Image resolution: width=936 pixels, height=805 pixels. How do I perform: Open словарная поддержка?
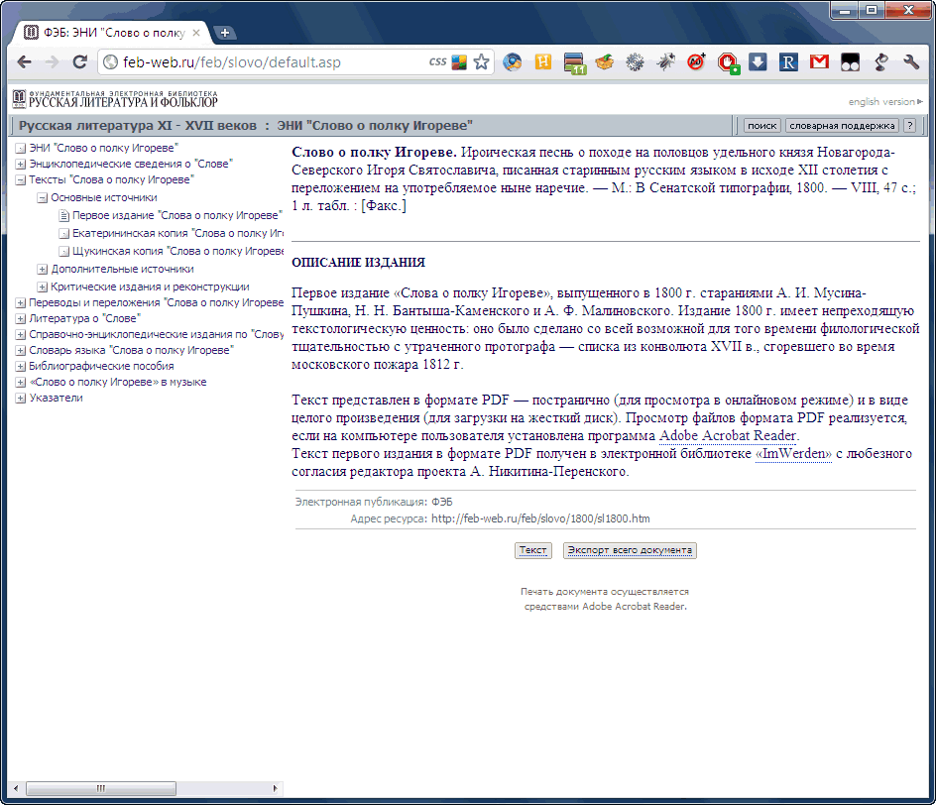point(842,125)
